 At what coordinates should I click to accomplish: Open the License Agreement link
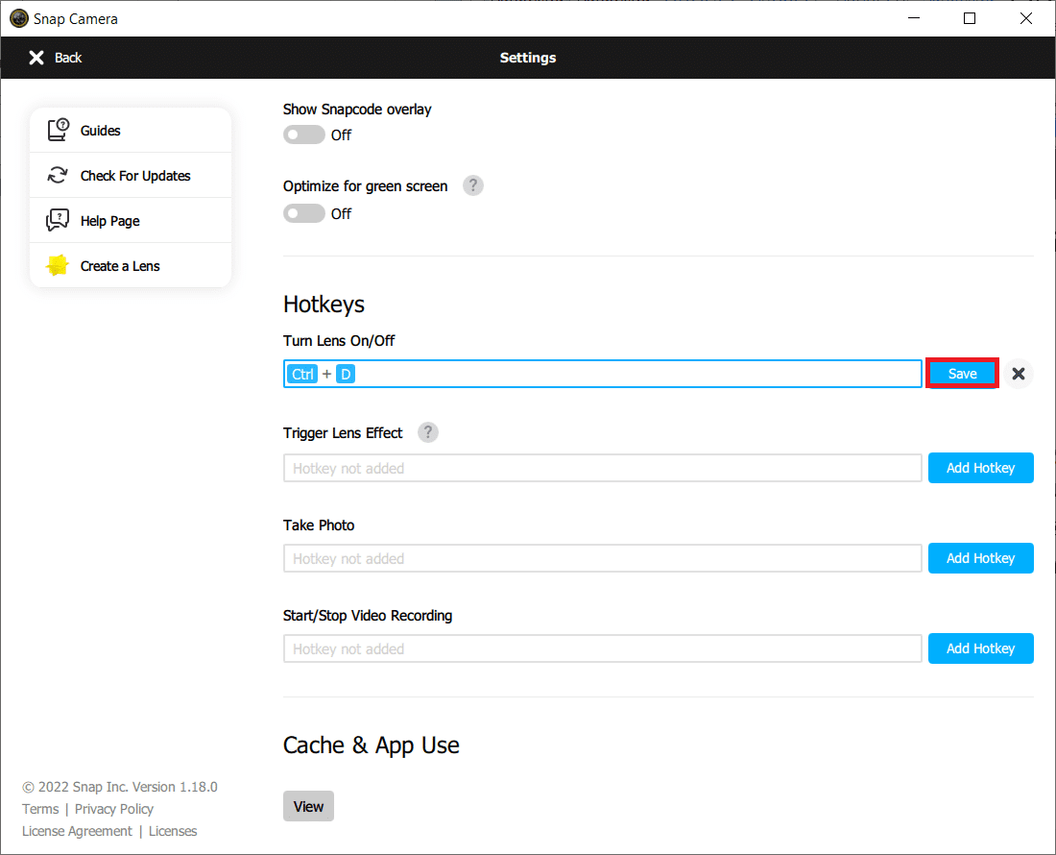click(x=77, y=831)
